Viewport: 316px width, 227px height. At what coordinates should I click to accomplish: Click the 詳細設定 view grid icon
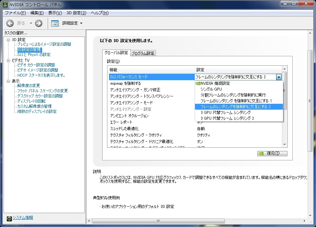coord(55,23)
